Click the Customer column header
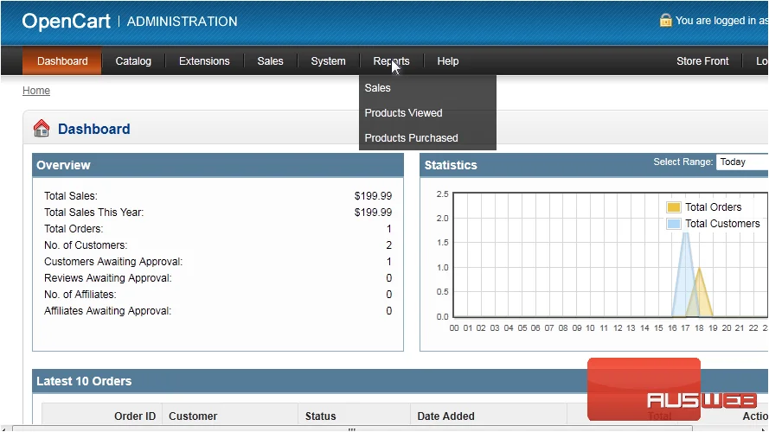This screenshot has width=769, height=432. coord(193,416)
